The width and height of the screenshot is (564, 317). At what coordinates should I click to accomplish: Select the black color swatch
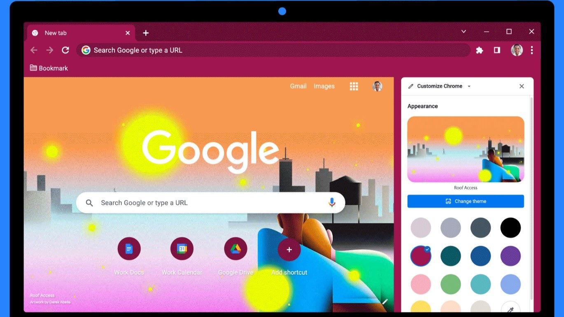click(x=510, y=228)
